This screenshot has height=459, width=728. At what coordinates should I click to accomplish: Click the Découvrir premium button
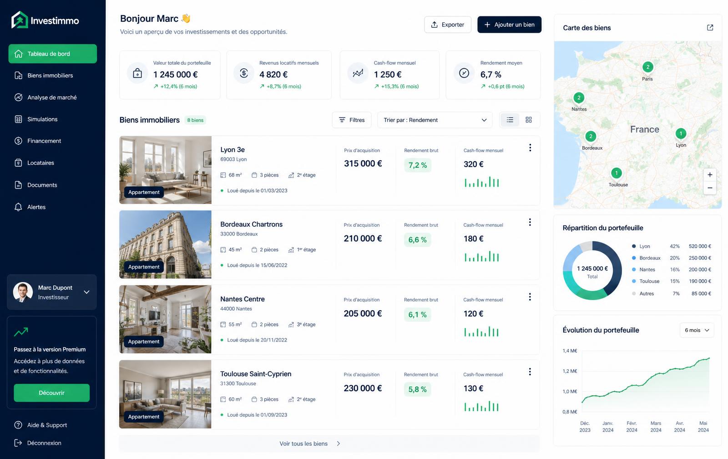coord(52,393)
